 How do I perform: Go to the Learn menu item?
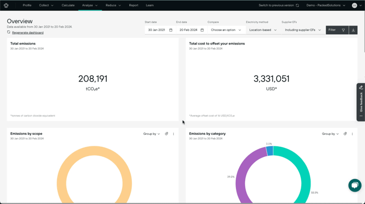pos(150,5)
